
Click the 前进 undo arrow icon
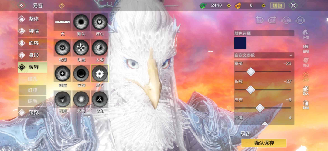tap(259, 20)
